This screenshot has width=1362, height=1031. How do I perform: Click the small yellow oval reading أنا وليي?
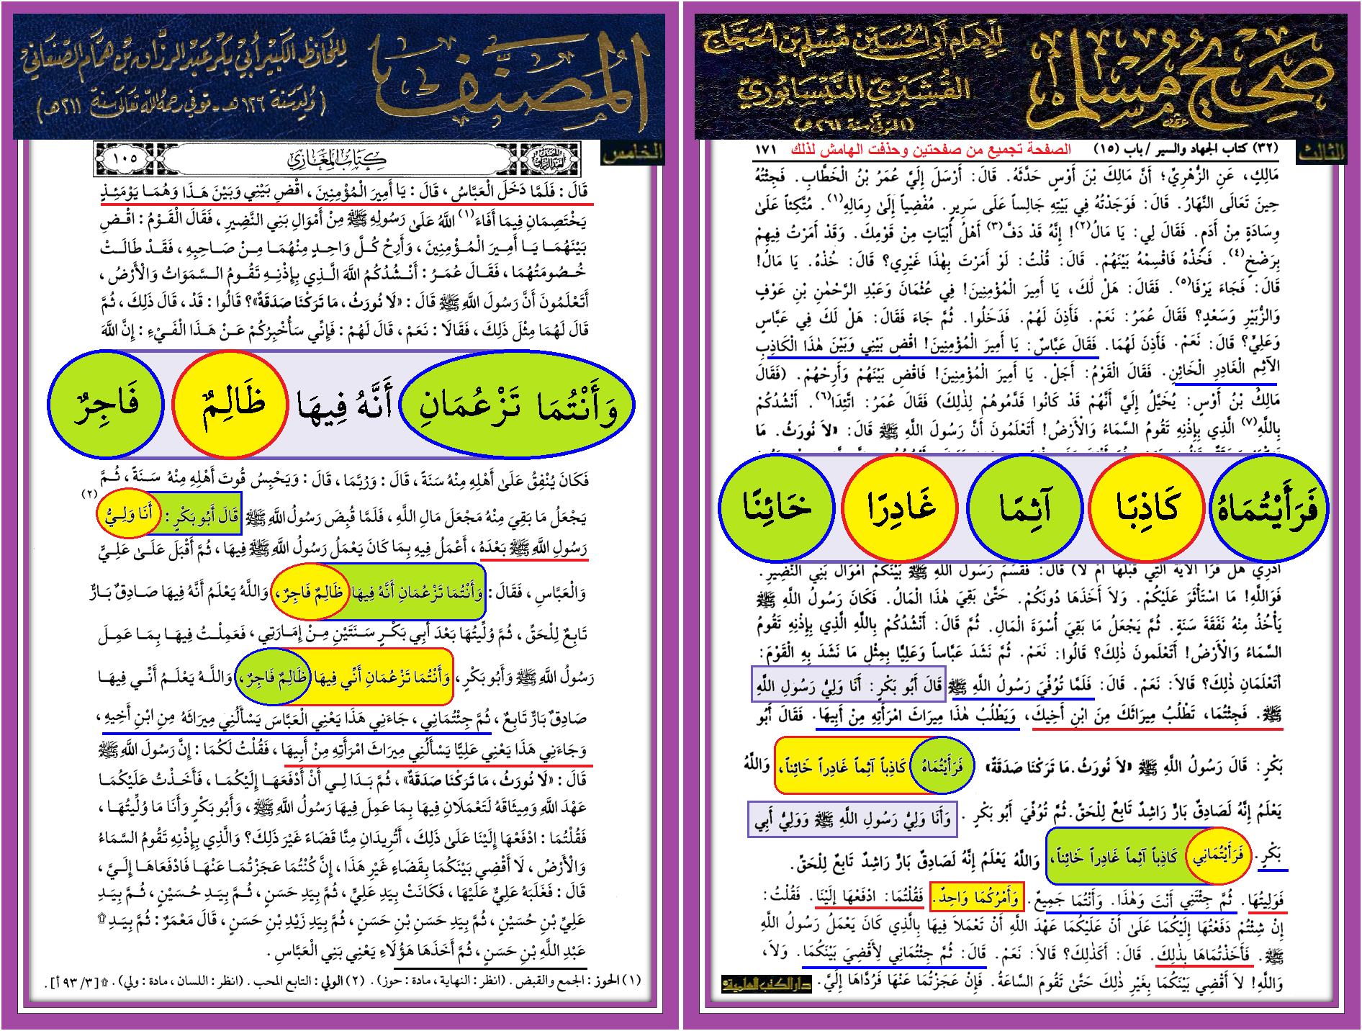click(130, 514)
